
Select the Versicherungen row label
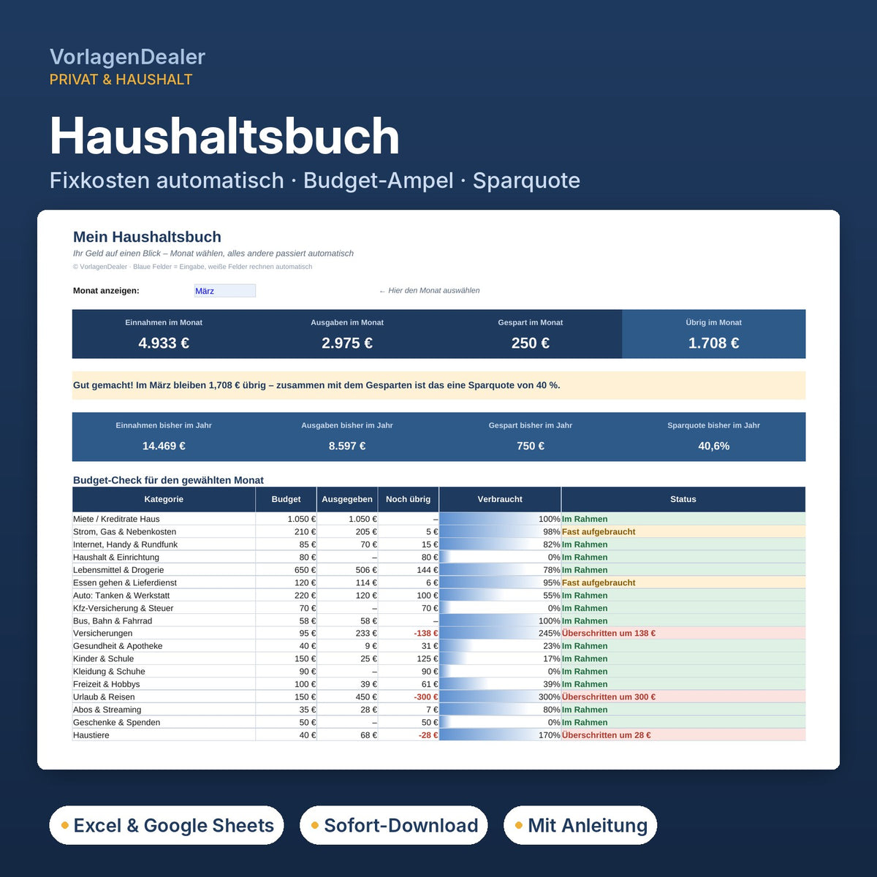[x=102, y=634]
